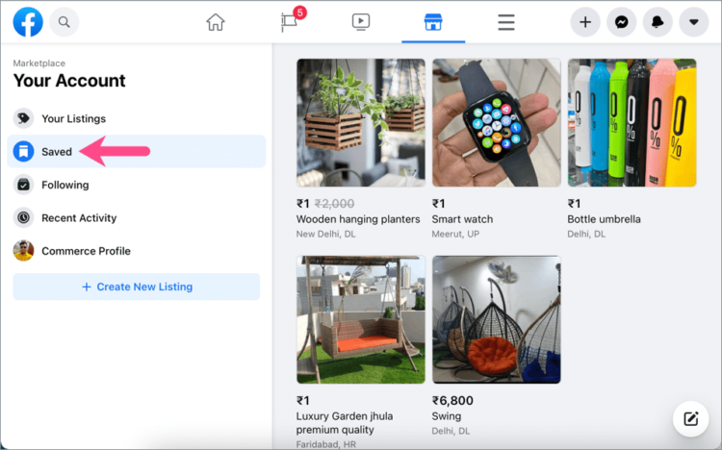Viewport: 722px width, 450px height.
Task: Click the Facebook logo icon
Action: pyautogui.click(x=28, y=21)
